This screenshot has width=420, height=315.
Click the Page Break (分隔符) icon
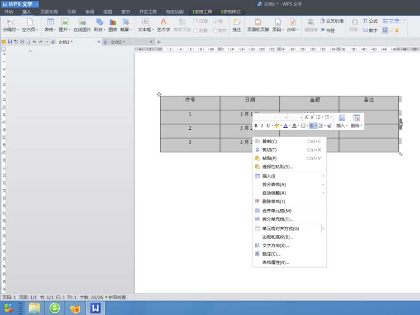11,22
